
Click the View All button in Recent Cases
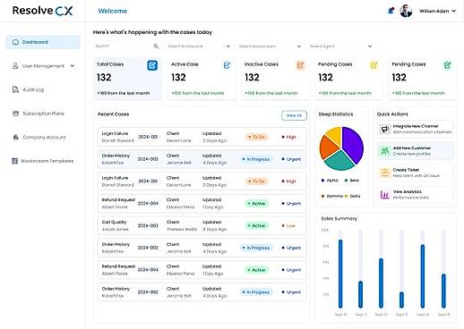click(294, 115)
